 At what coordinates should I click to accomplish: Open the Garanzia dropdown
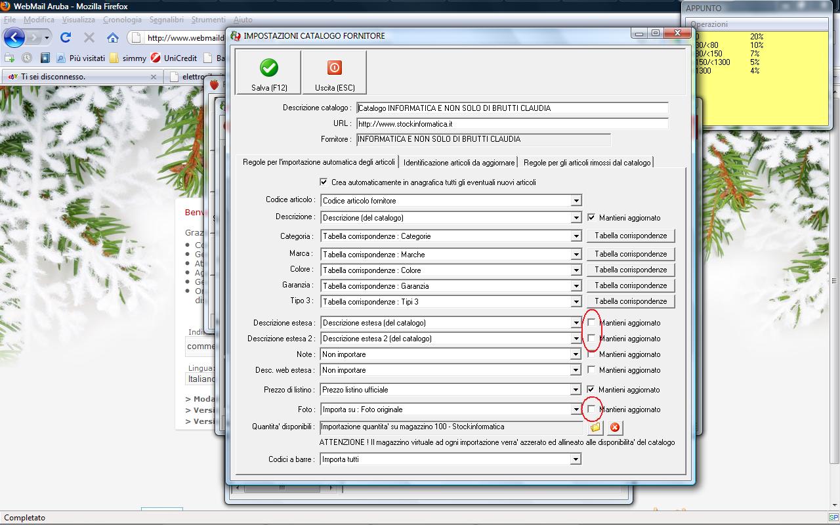576,286
